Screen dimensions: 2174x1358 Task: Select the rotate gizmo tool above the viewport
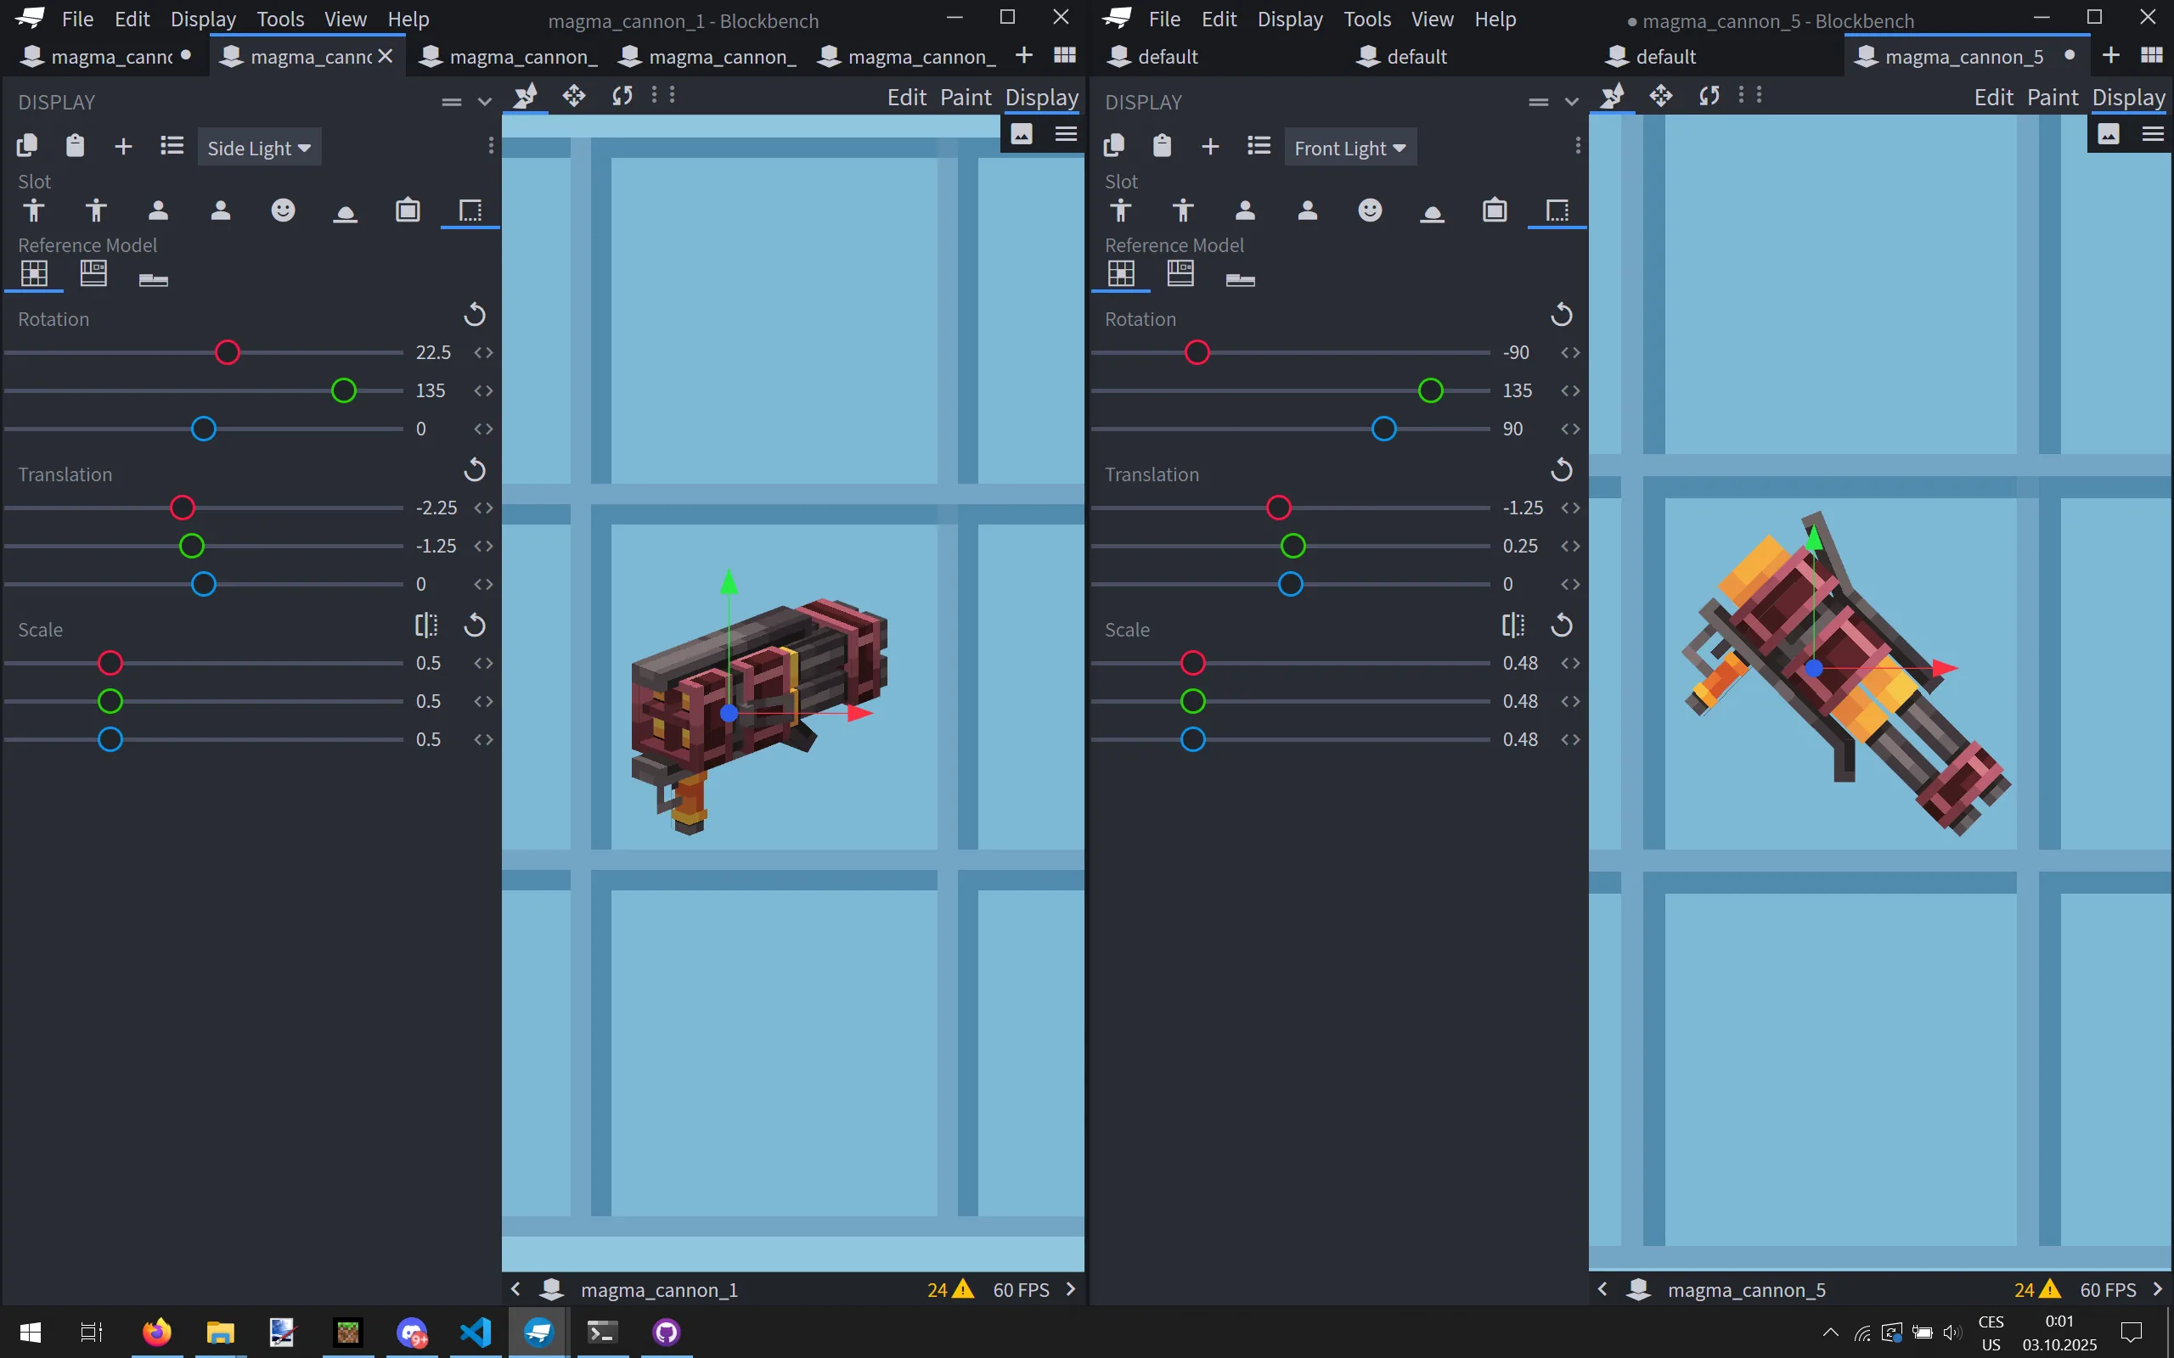[622, 95]
